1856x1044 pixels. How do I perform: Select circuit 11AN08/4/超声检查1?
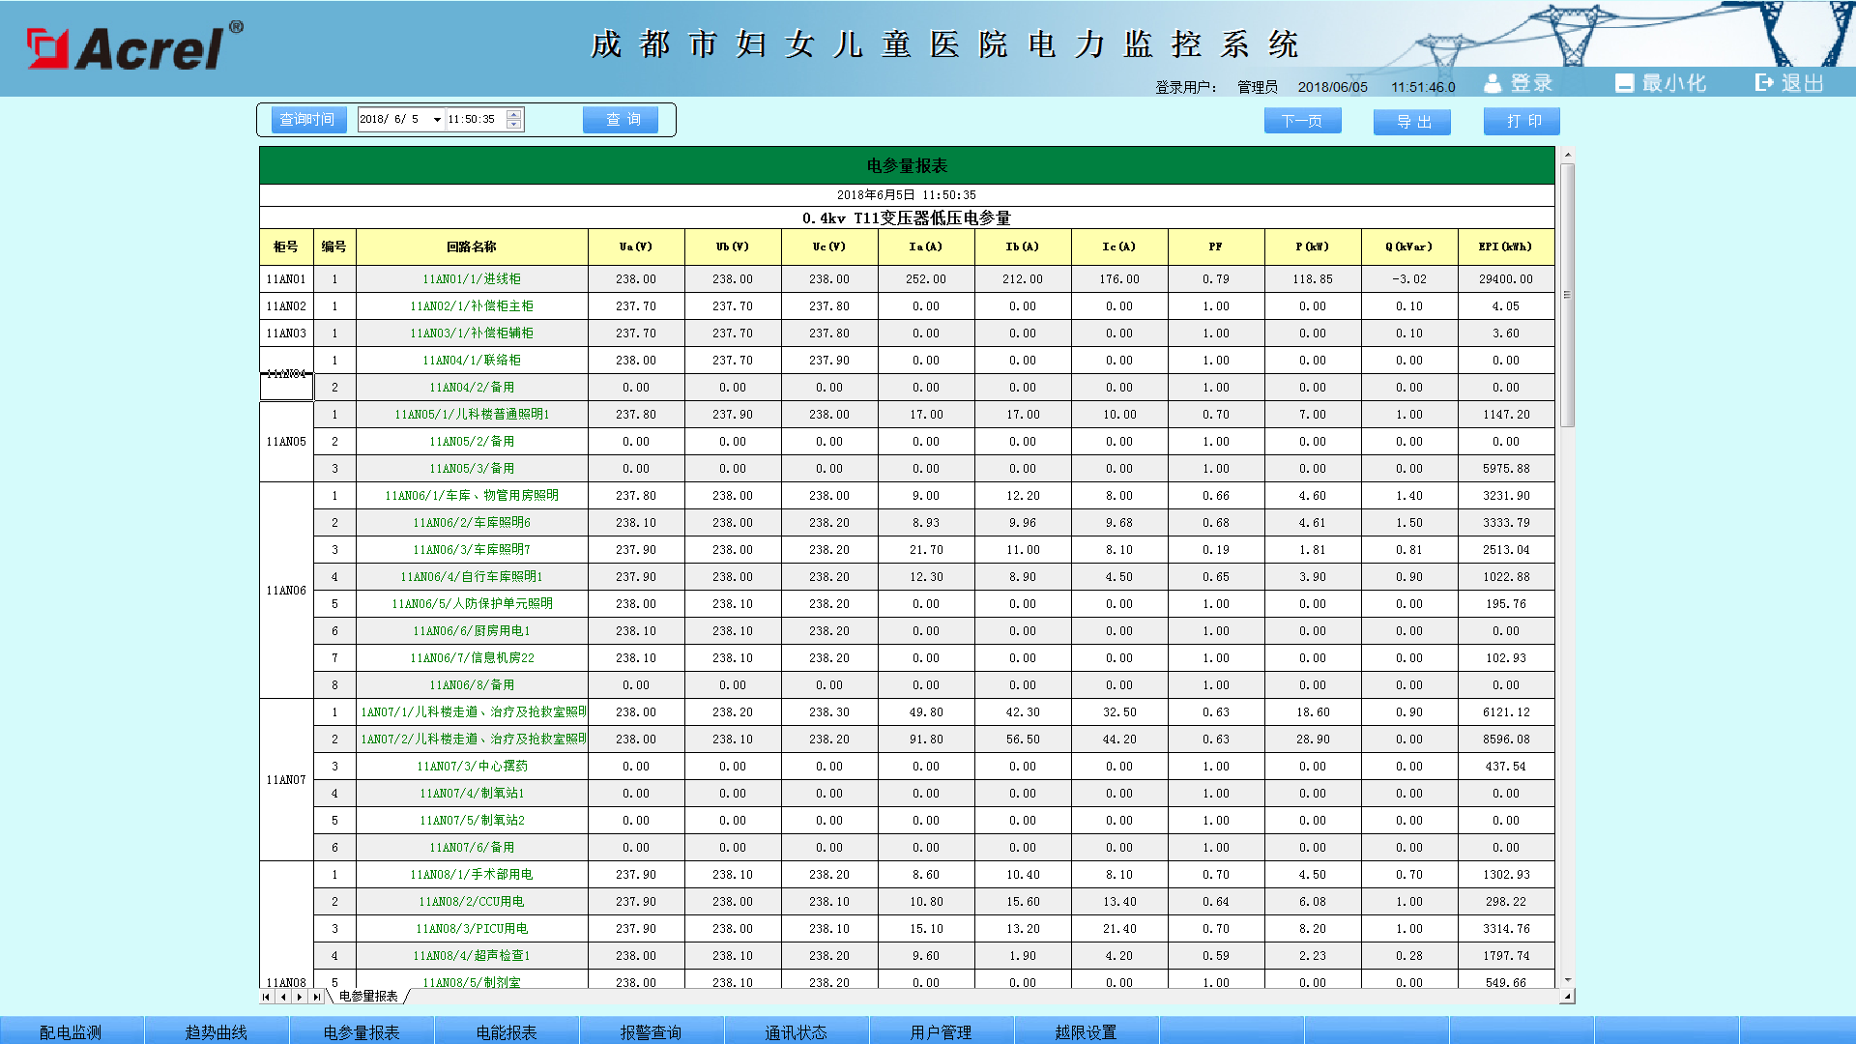[472, 956]
